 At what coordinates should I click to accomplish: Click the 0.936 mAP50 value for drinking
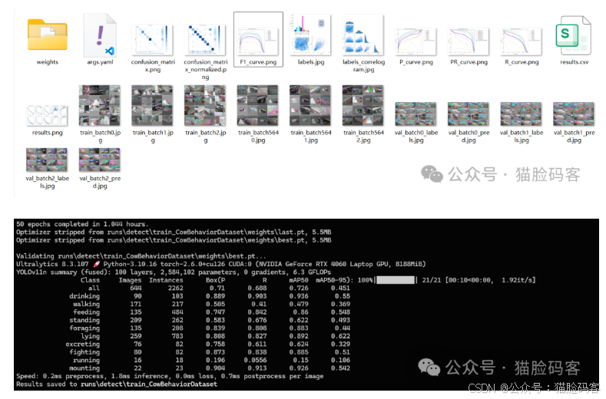pyautogui.click(x=299, y=296)
